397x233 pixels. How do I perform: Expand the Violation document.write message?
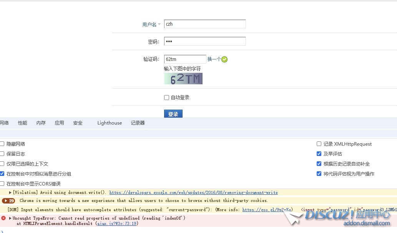click(10, 192)
